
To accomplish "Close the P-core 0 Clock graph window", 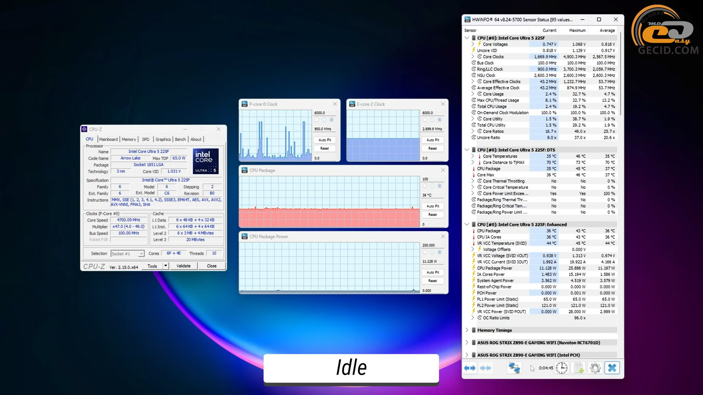I will coord(335,104).
